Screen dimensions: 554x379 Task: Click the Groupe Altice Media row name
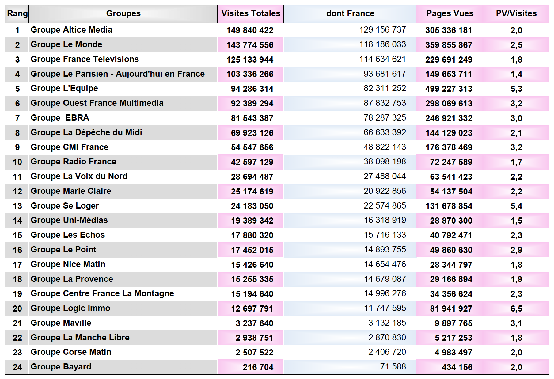pyautogui.click(x=71, y=30)
